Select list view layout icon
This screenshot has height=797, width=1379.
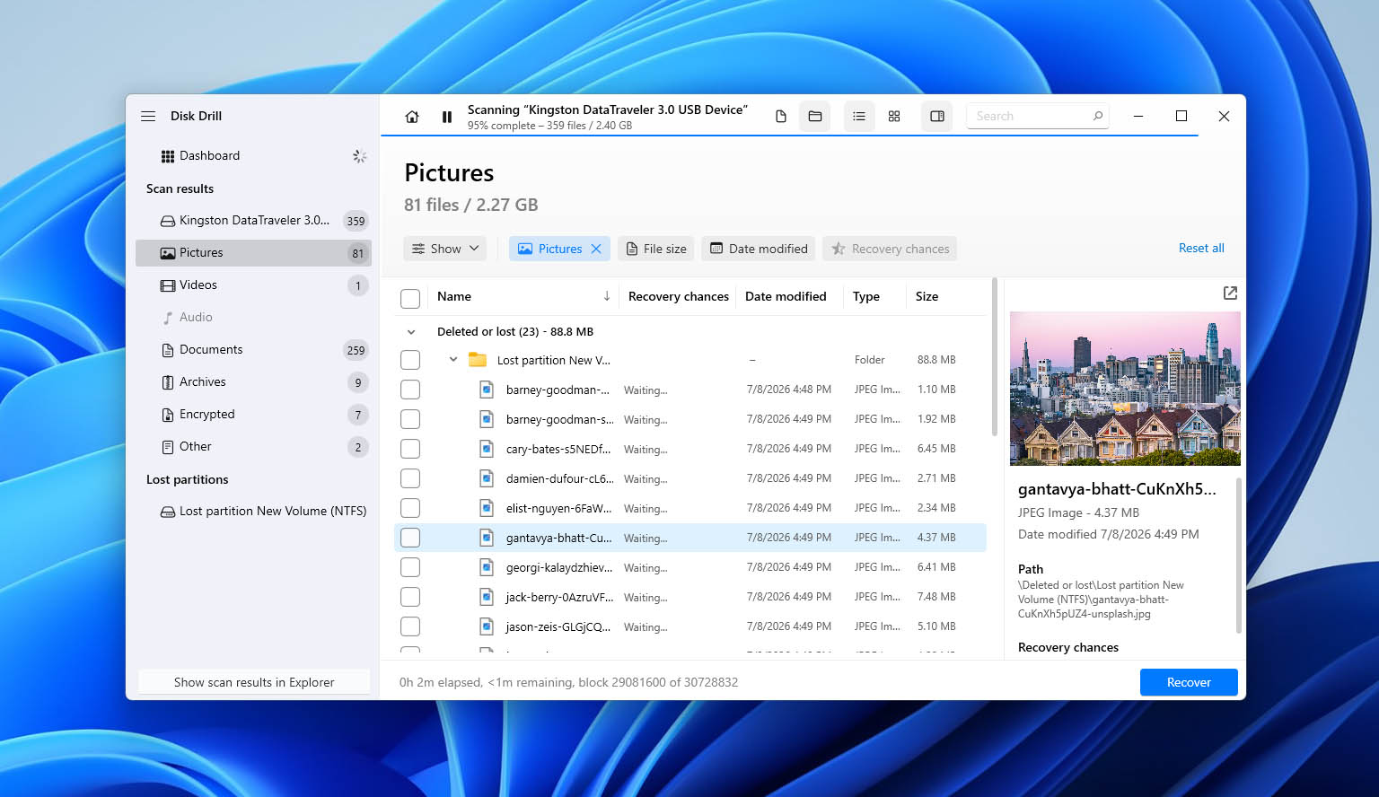click(x=859, y=116)
